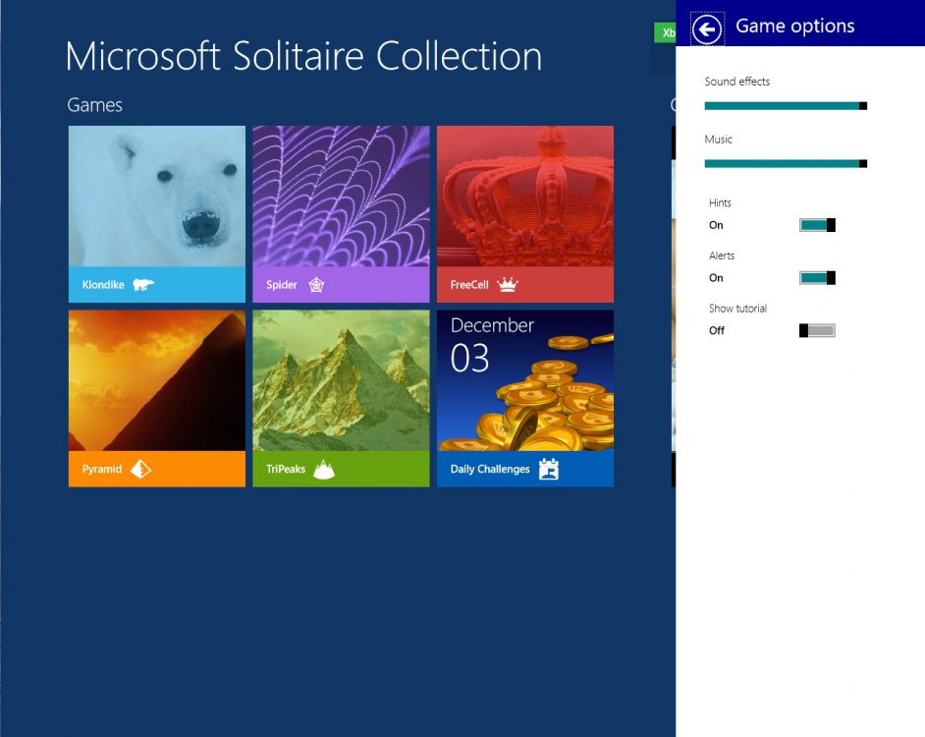Click the Spider label text
This screenshot has width=925, height=737.
[x=282, y=285]
